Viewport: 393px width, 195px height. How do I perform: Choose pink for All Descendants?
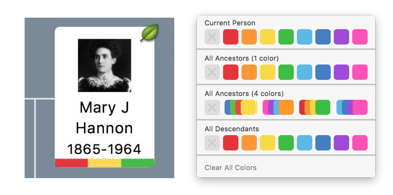pos(360,143)
